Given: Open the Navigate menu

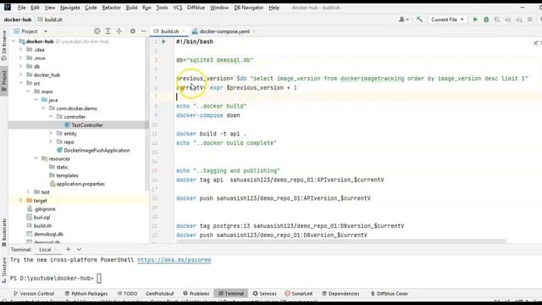Looking at the screenshot, I should (69, 8).
